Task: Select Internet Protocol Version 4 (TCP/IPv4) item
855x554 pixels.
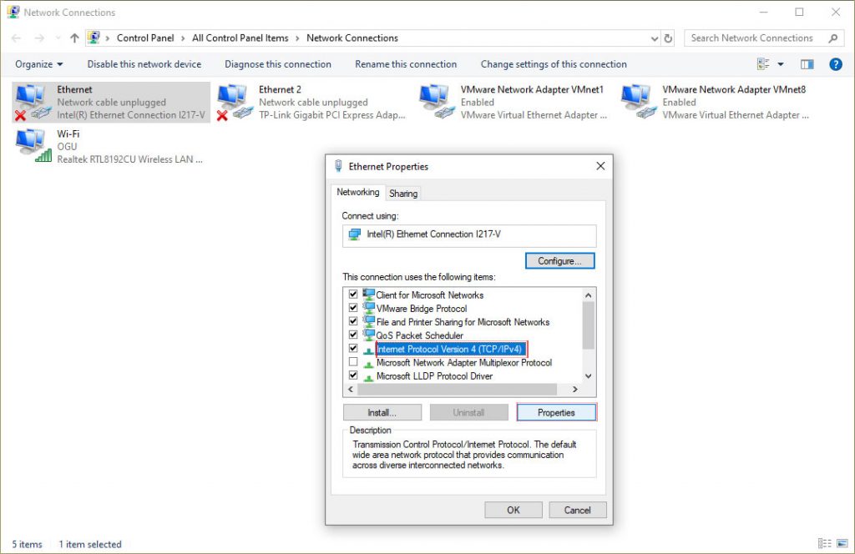Action: click(x=450, y=349)
